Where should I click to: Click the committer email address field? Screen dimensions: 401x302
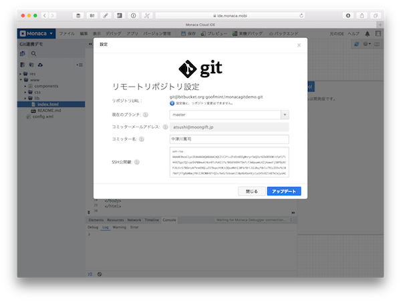[x=229, y=127]
